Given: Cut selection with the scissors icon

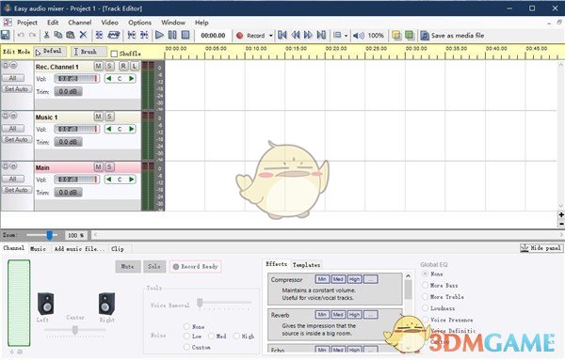Looking at the screenshot, I should pyautogui.click(x=46, y=35).
